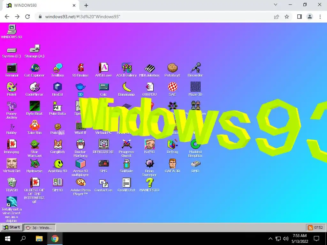Reload the page in Chrome

[27, 17]
